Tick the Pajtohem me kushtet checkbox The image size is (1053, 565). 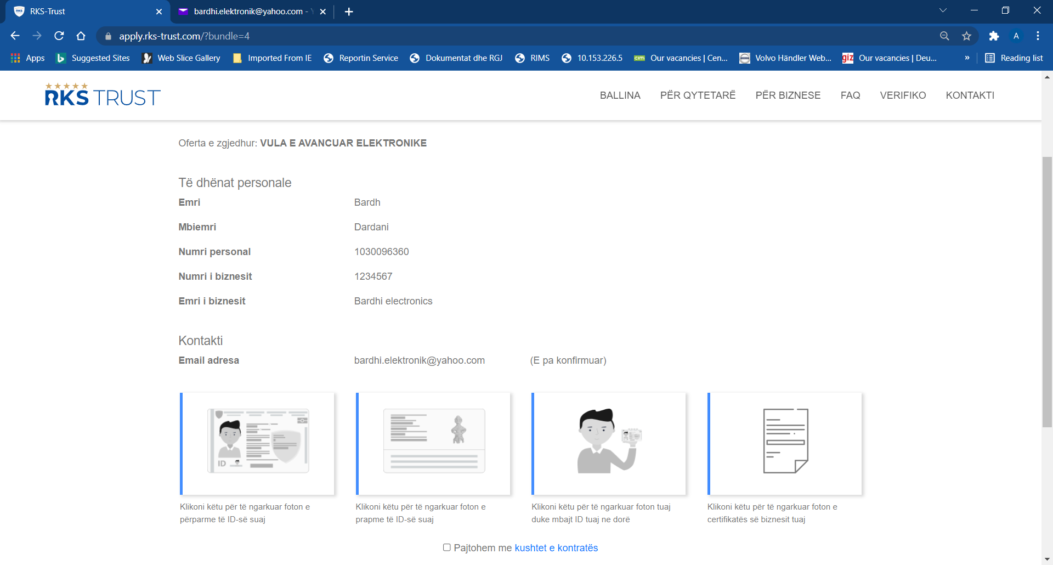tap(447, 547)
